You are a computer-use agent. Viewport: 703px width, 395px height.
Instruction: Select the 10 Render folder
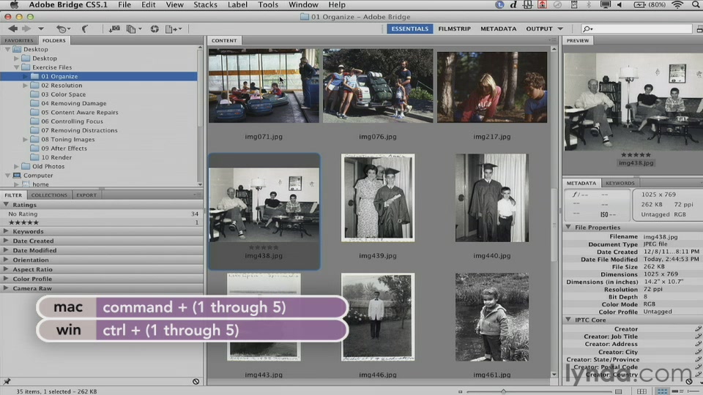coord(56,158)
